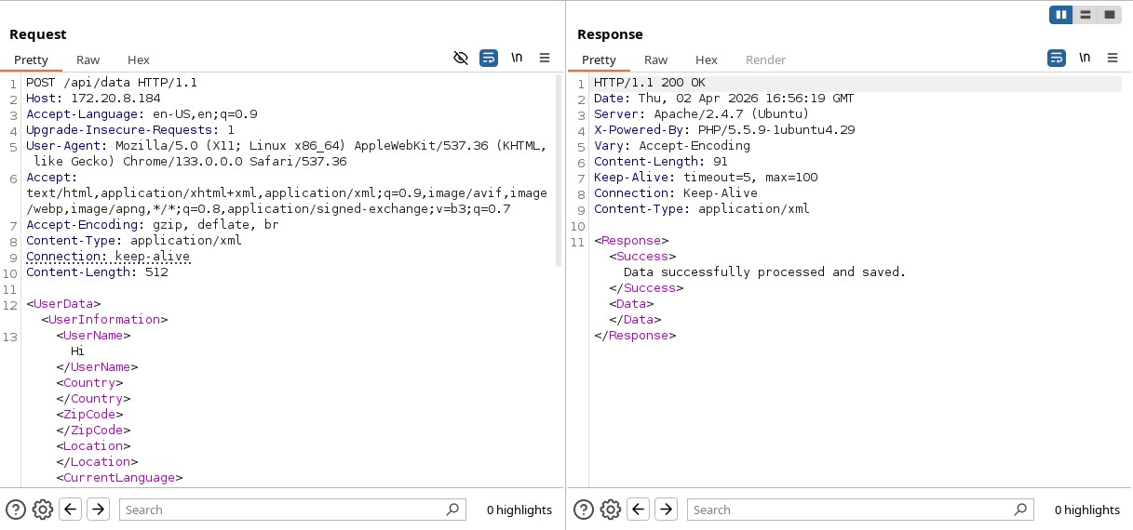Go to previous match in Request search
This screenshot has height=530, width=1133.
pos(70,510)
